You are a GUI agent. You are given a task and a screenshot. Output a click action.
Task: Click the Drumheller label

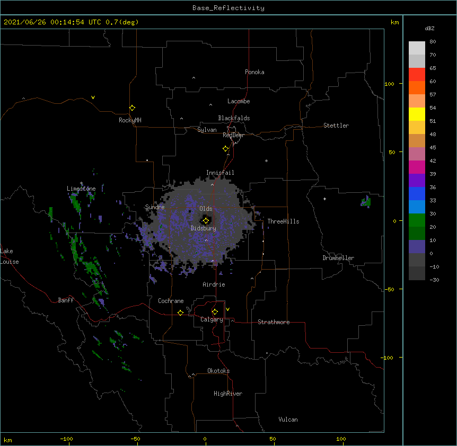338,258
